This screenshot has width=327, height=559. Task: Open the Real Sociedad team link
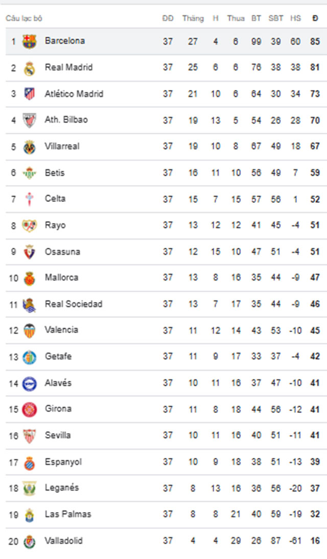(x=74, y=304)
